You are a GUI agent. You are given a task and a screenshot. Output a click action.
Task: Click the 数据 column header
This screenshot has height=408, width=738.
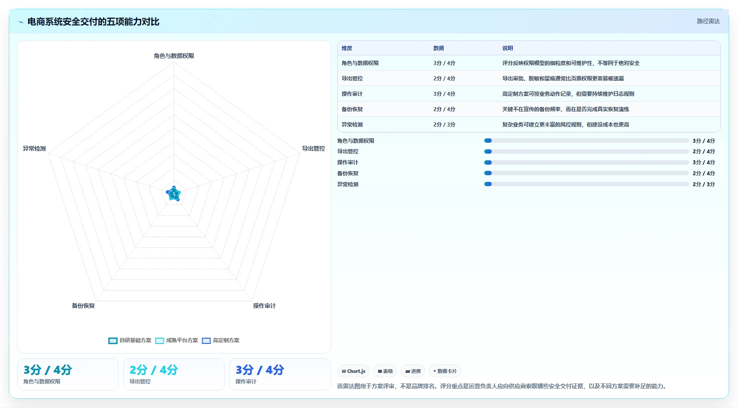[438, 48]
